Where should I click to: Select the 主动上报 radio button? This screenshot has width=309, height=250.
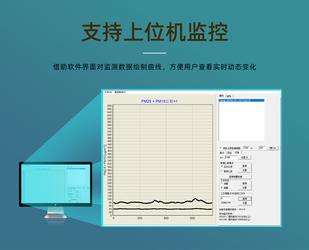222,167
